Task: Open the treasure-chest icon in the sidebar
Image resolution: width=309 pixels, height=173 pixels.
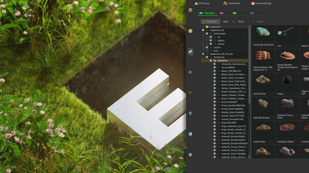Action: point(190,10)
